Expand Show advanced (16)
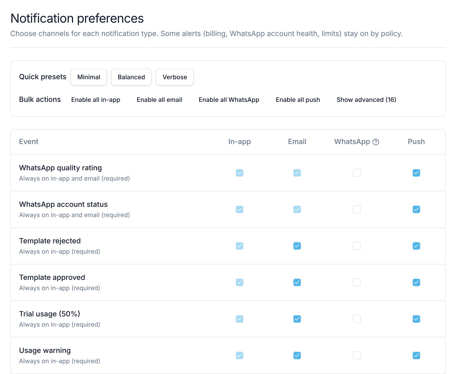The width and height of the screenshot is (456, 374). (366, 100)
